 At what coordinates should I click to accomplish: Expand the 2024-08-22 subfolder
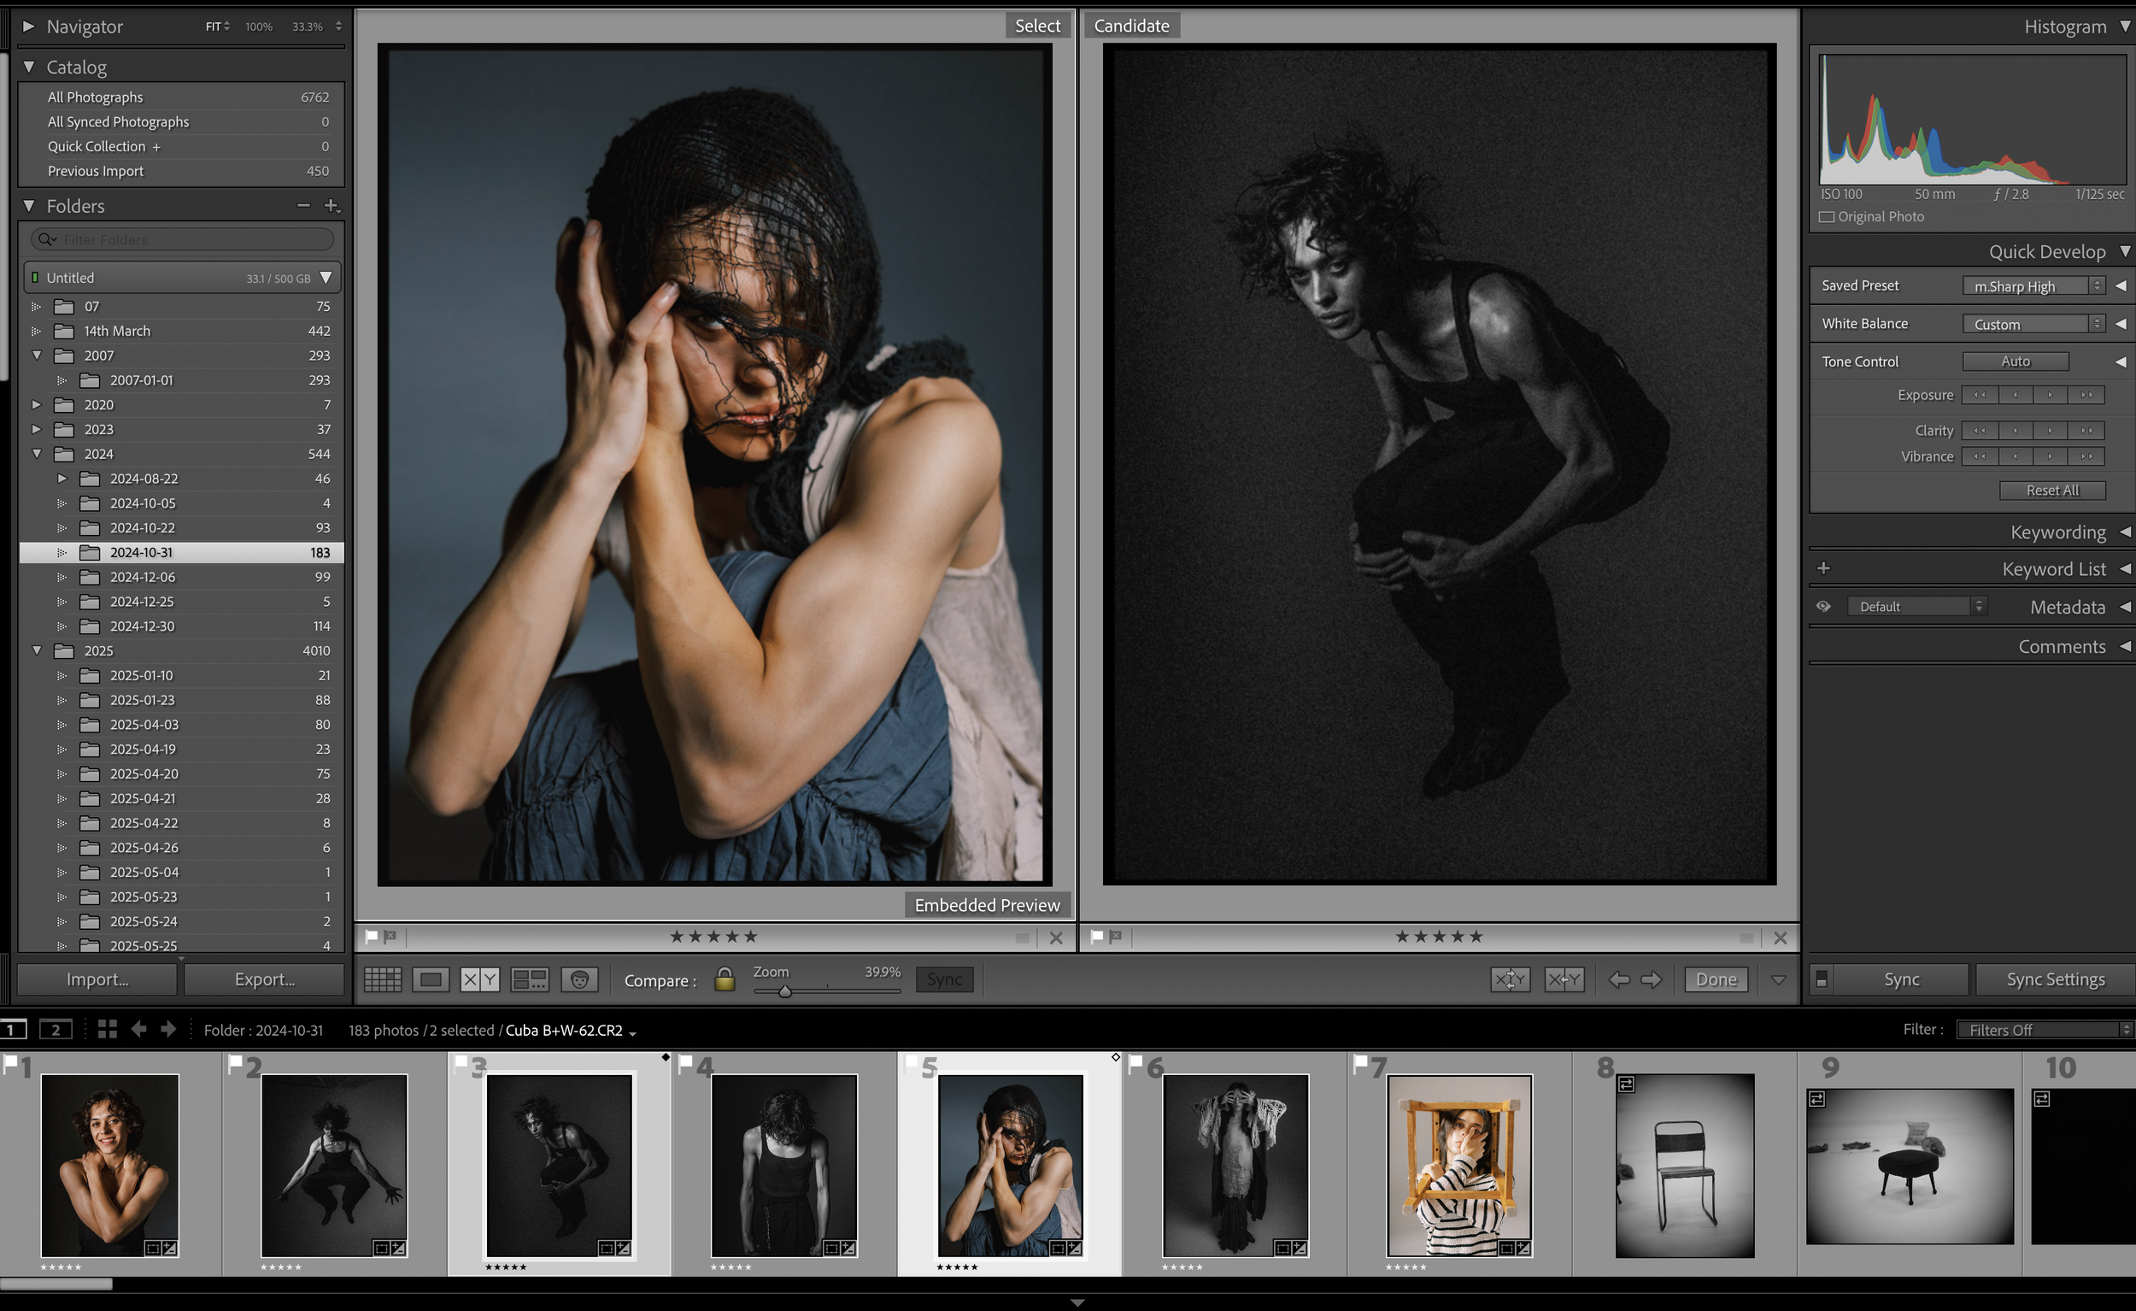coord(62,478)
